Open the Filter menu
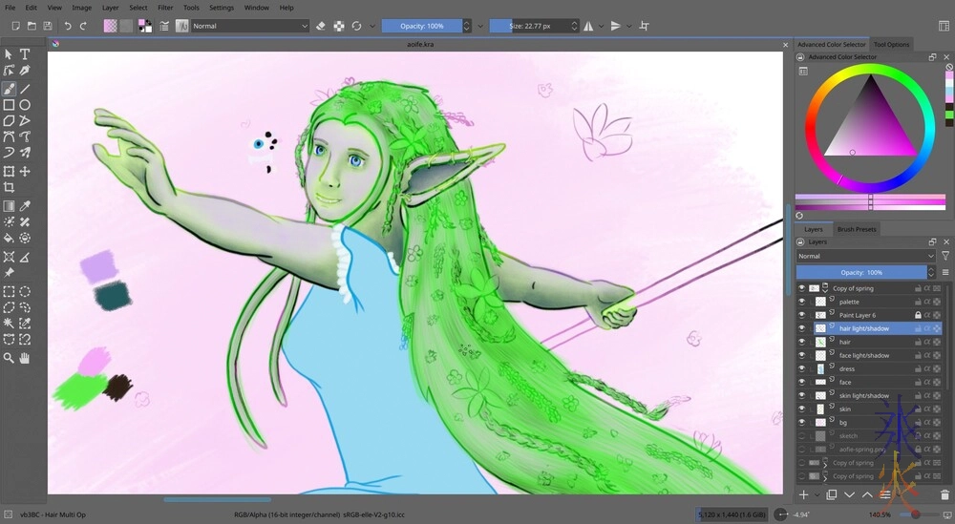Image resolution: width=955 pixels, height=524 pixels. pyautogui.click(x=165, y=8)
